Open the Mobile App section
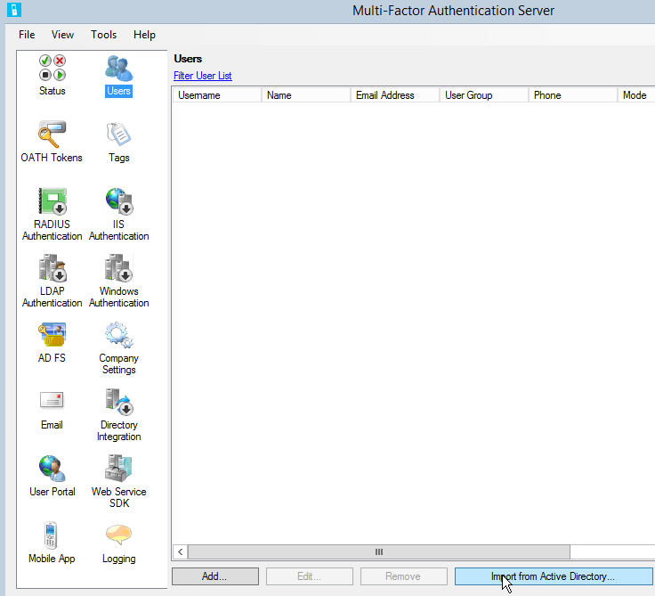The height and width of the screenshot is (596, 655). 52,536
